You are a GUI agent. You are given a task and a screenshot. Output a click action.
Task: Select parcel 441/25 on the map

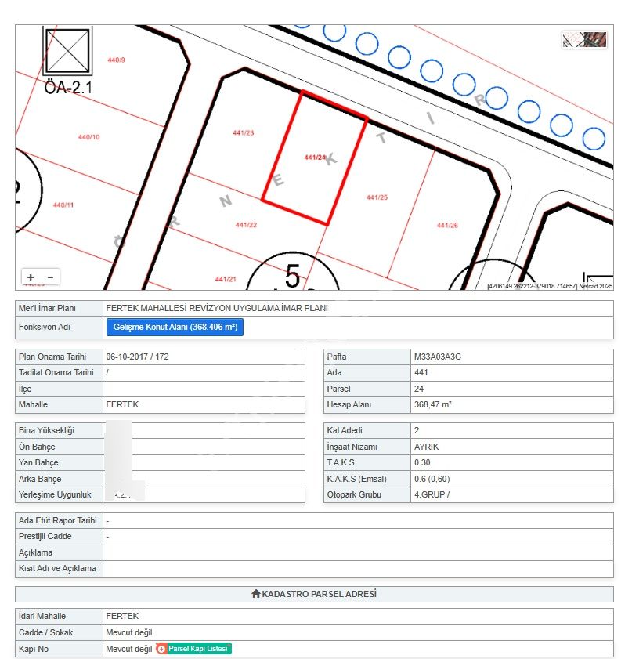(377, 197)
